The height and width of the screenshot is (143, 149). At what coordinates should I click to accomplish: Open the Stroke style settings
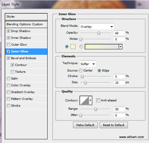[26, 106]
